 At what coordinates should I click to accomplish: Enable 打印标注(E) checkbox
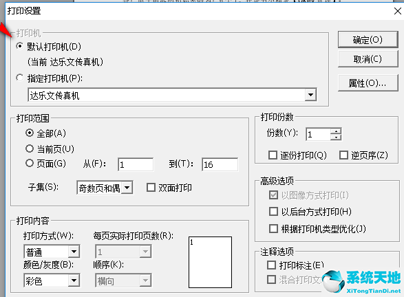click(x=271, y=265)
